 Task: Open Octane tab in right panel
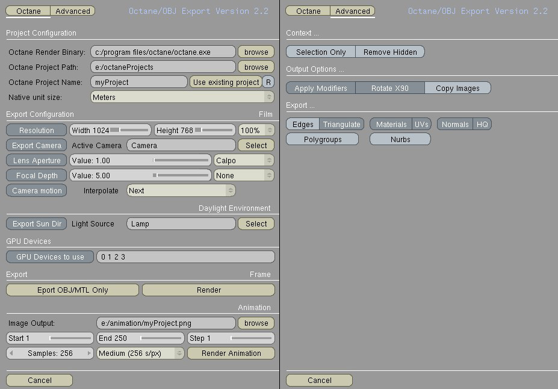pos(308,11)
